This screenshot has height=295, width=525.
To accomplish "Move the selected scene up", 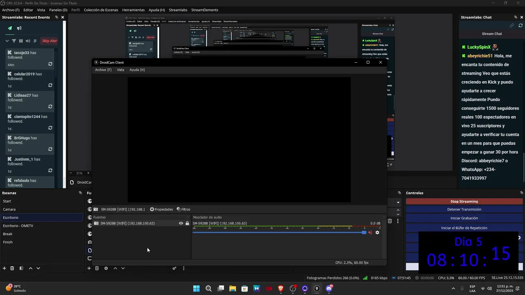I will 30,268.
